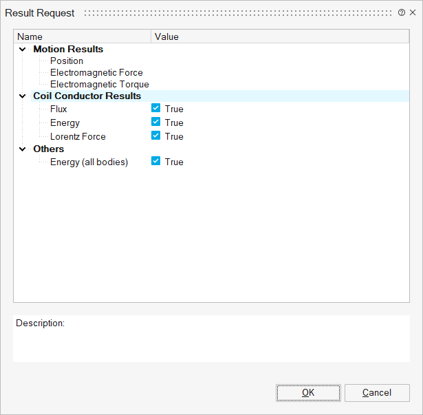The width and height of the screenshot is (423, 415).
Task: Toggle Energy (all bodies) checkbox
Action: (x=156, y=161)
